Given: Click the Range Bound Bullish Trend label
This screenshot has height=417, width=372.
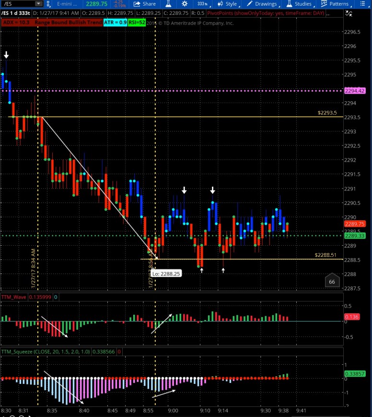Looking at the screenshot, I should click(x=68, y=23).
